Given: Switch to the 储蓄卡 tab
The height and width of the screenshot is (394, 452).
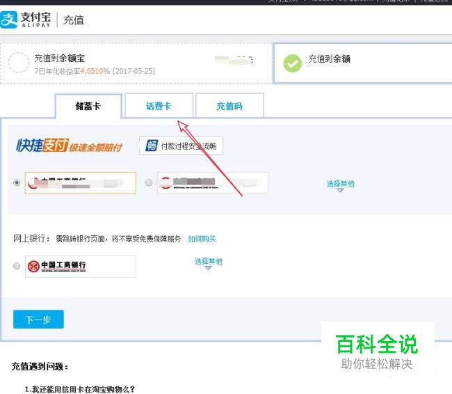Looking at the screenshot, I should click(x=88, y=106).
